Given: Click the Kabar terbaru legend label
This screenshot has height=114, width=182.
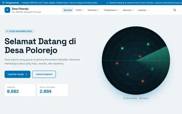Looking at the screenshot, I should (x=131, y=98).
